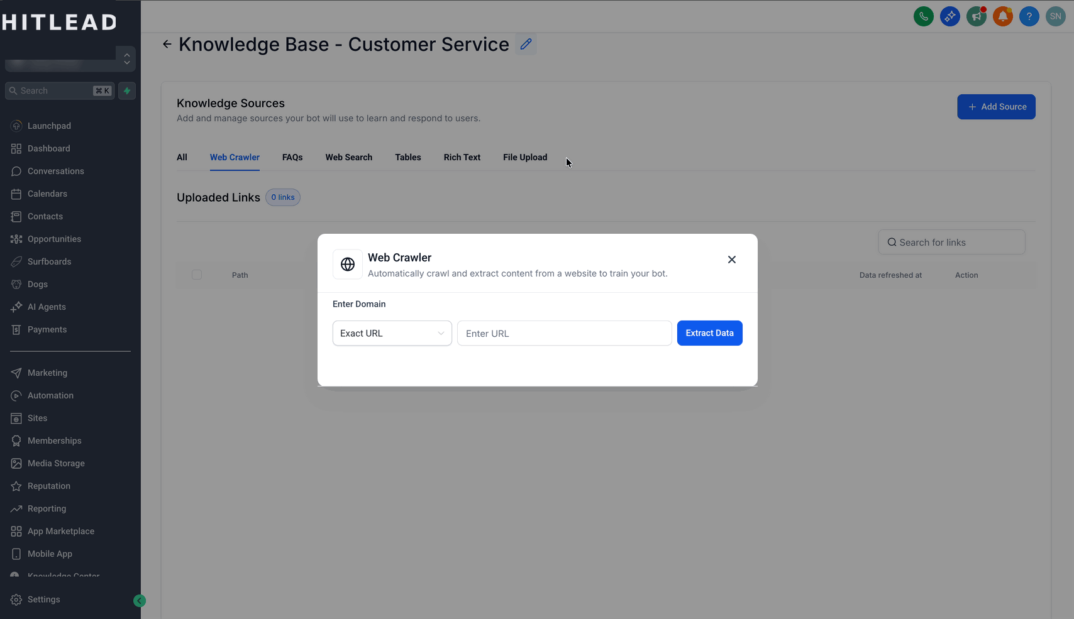Click the HITLEAD logo
The image size is (1074, 619).
pos(60,23)
